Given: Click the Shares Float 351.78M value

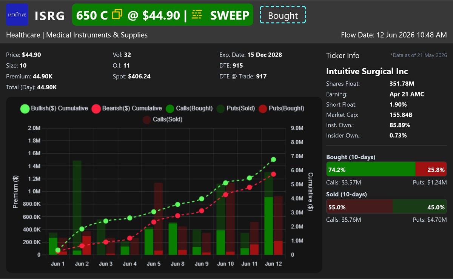Looking at the screenshot, I should click(x=403, y=84).
